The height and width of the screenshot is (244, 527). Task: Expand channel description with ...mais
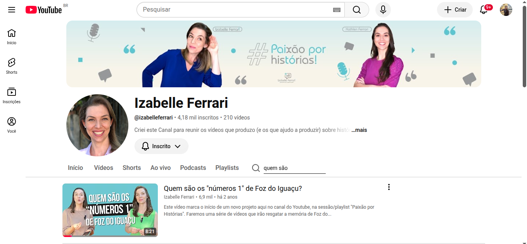click(x=359, y=130)
